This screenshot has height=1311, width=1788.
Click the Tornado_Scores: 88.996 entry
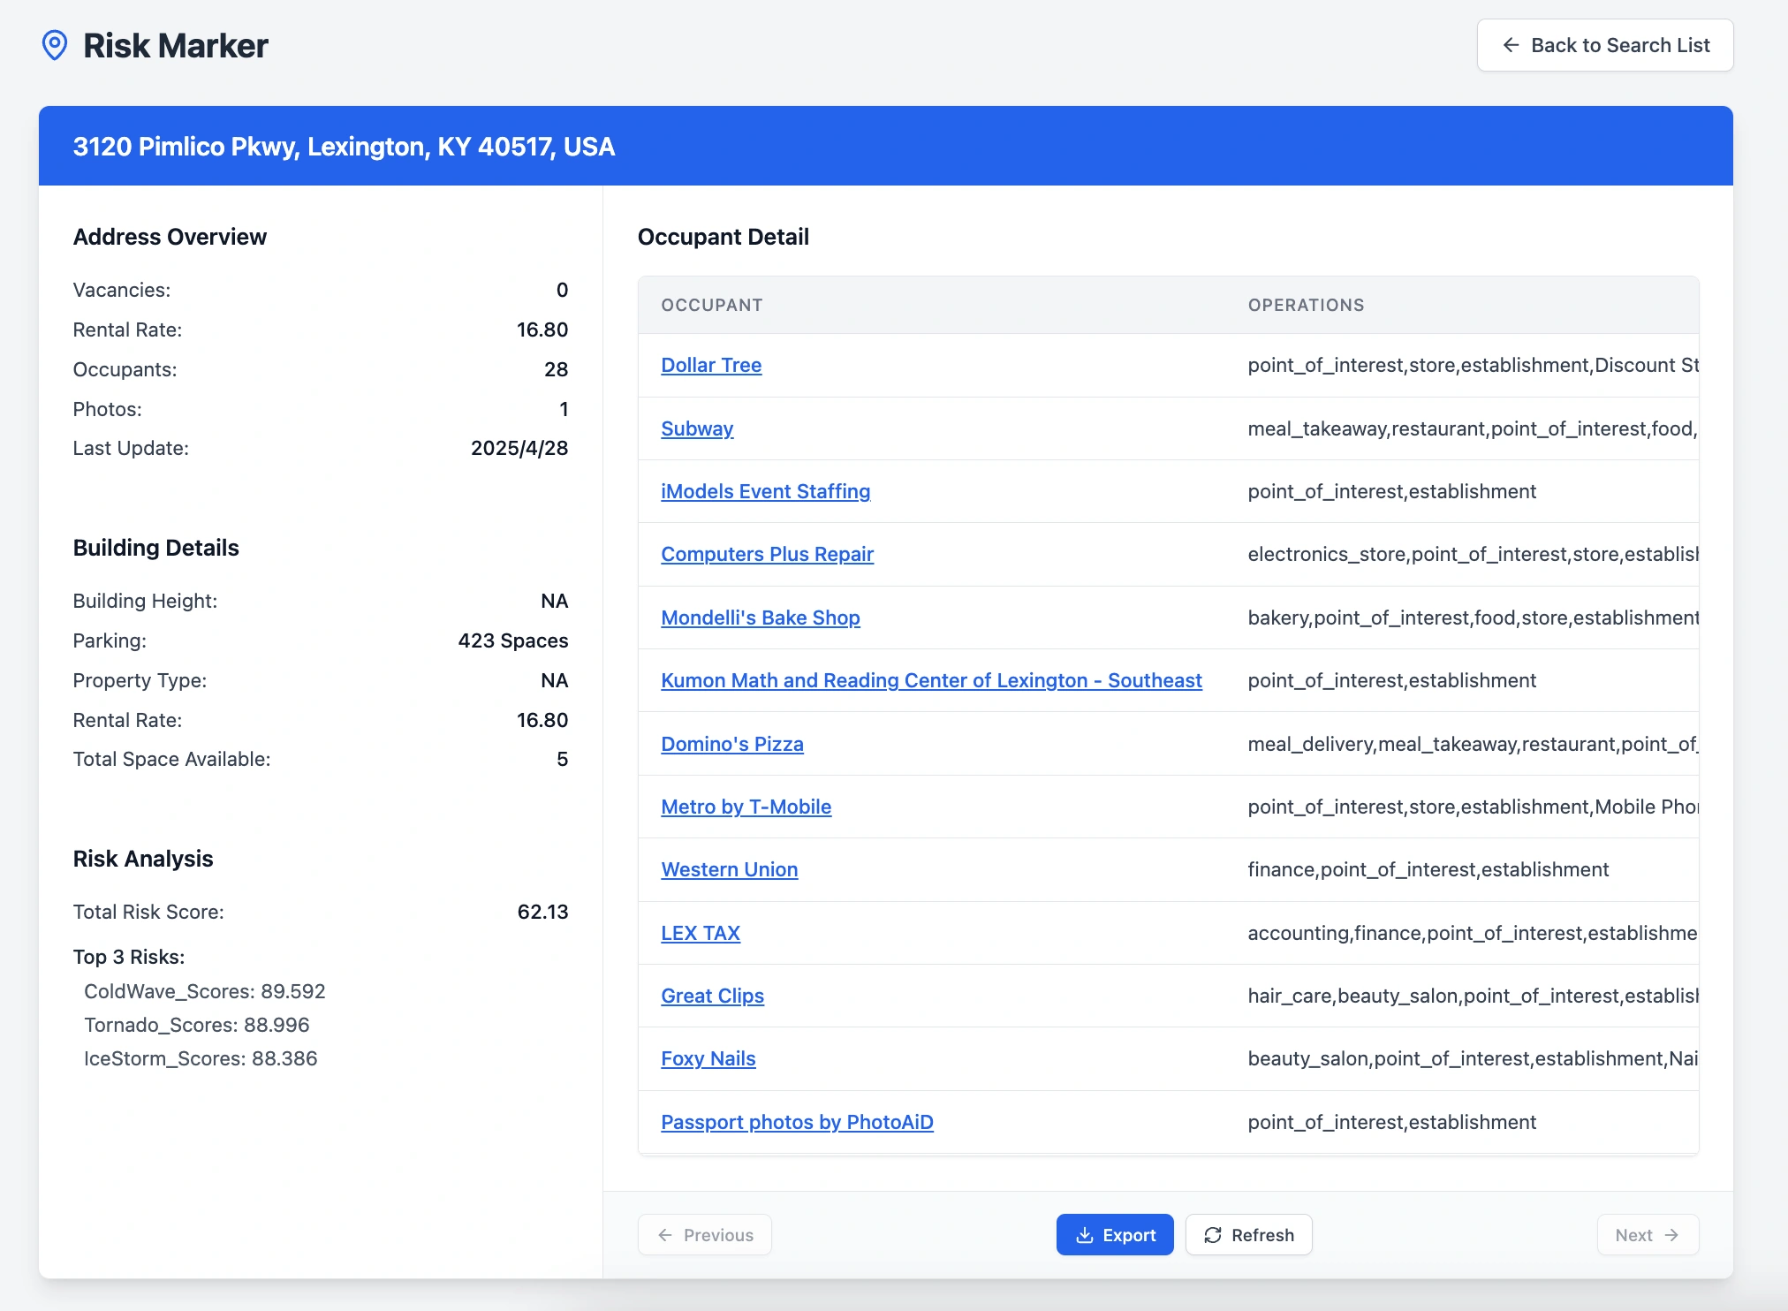click(197, 1025)
